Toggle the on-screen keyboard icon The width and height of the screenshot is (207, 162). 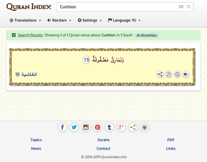click(181, 7)
